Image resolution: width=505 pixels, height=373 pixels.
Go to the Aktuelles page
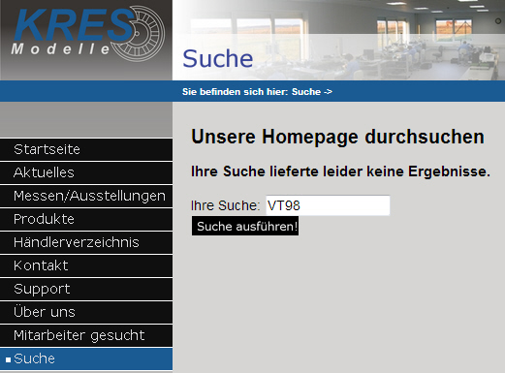86,172
